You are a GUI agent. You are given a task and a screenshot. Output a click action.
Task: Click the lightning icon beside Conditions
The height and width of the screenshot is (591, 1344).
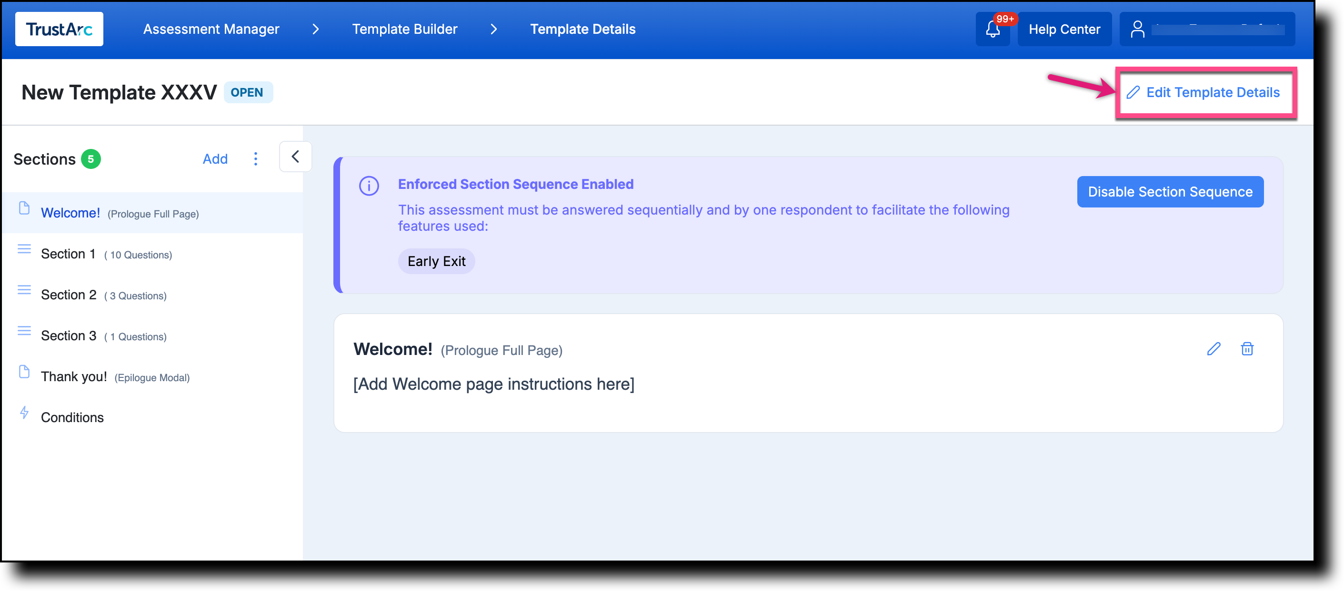pyautogui.click(x=24, y=414)
